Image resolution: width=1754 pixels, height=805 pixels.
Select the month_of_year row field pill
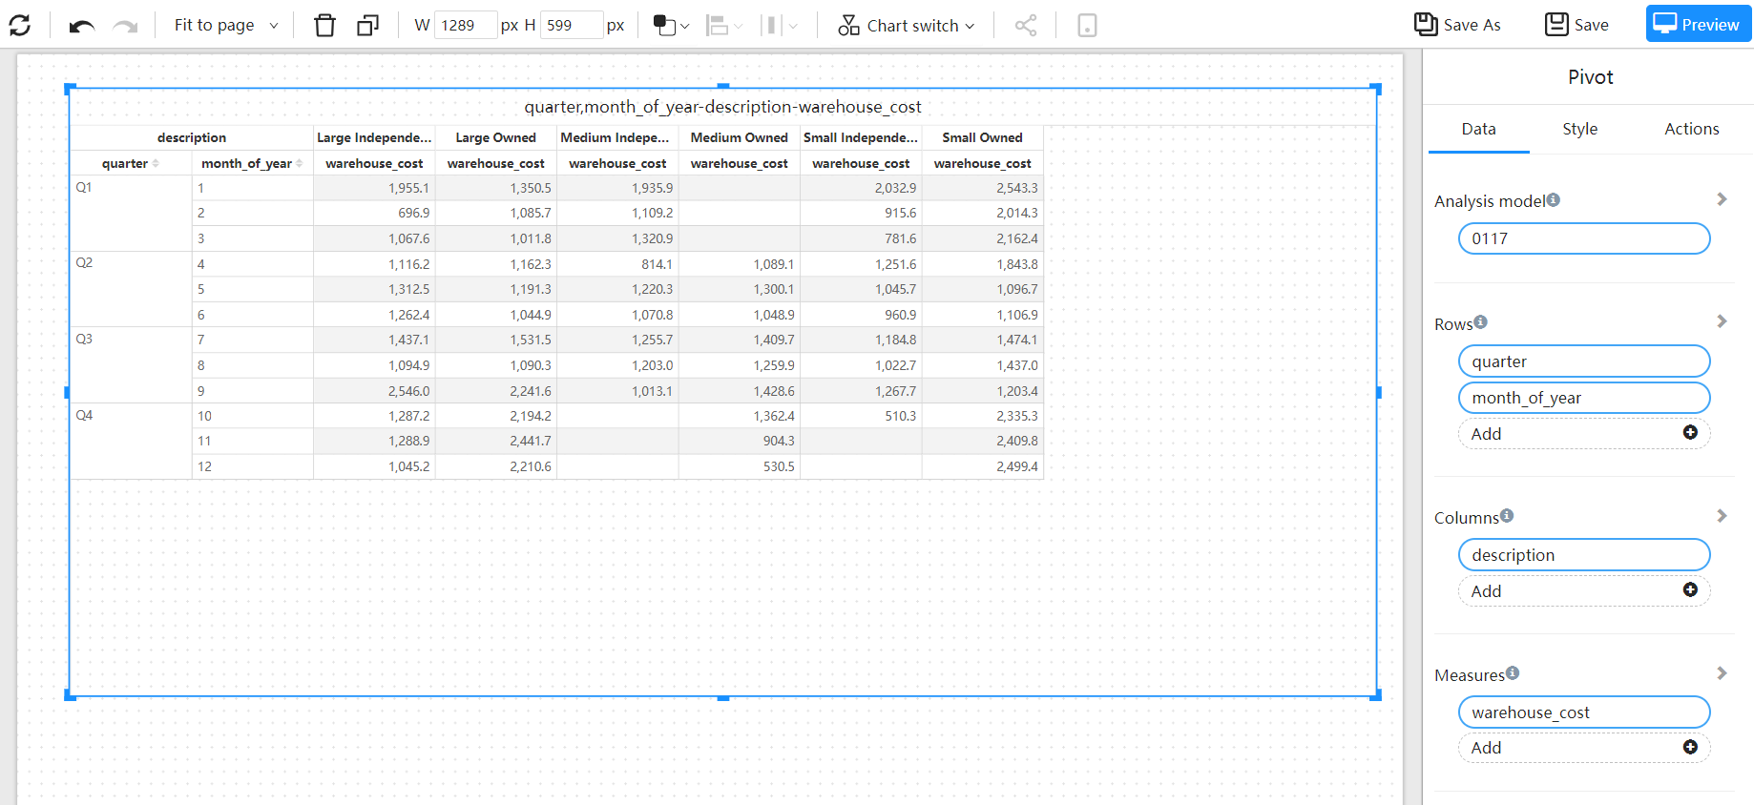[x=1584, y=398]
